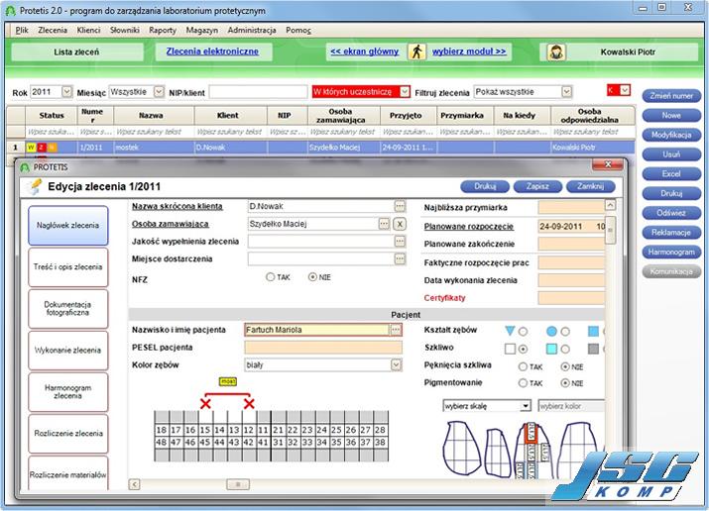Click the gray Szkliwo color swatch
Screen dimensions: 709x511
[593, 349]
